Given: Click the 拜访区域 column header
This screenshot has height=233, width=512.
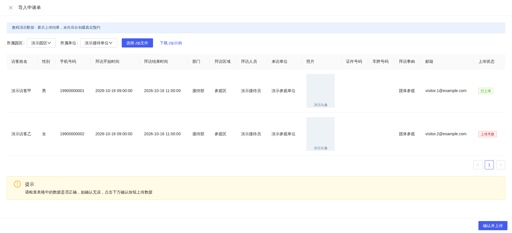Looking at the screenshot, I should click(222, 61).
